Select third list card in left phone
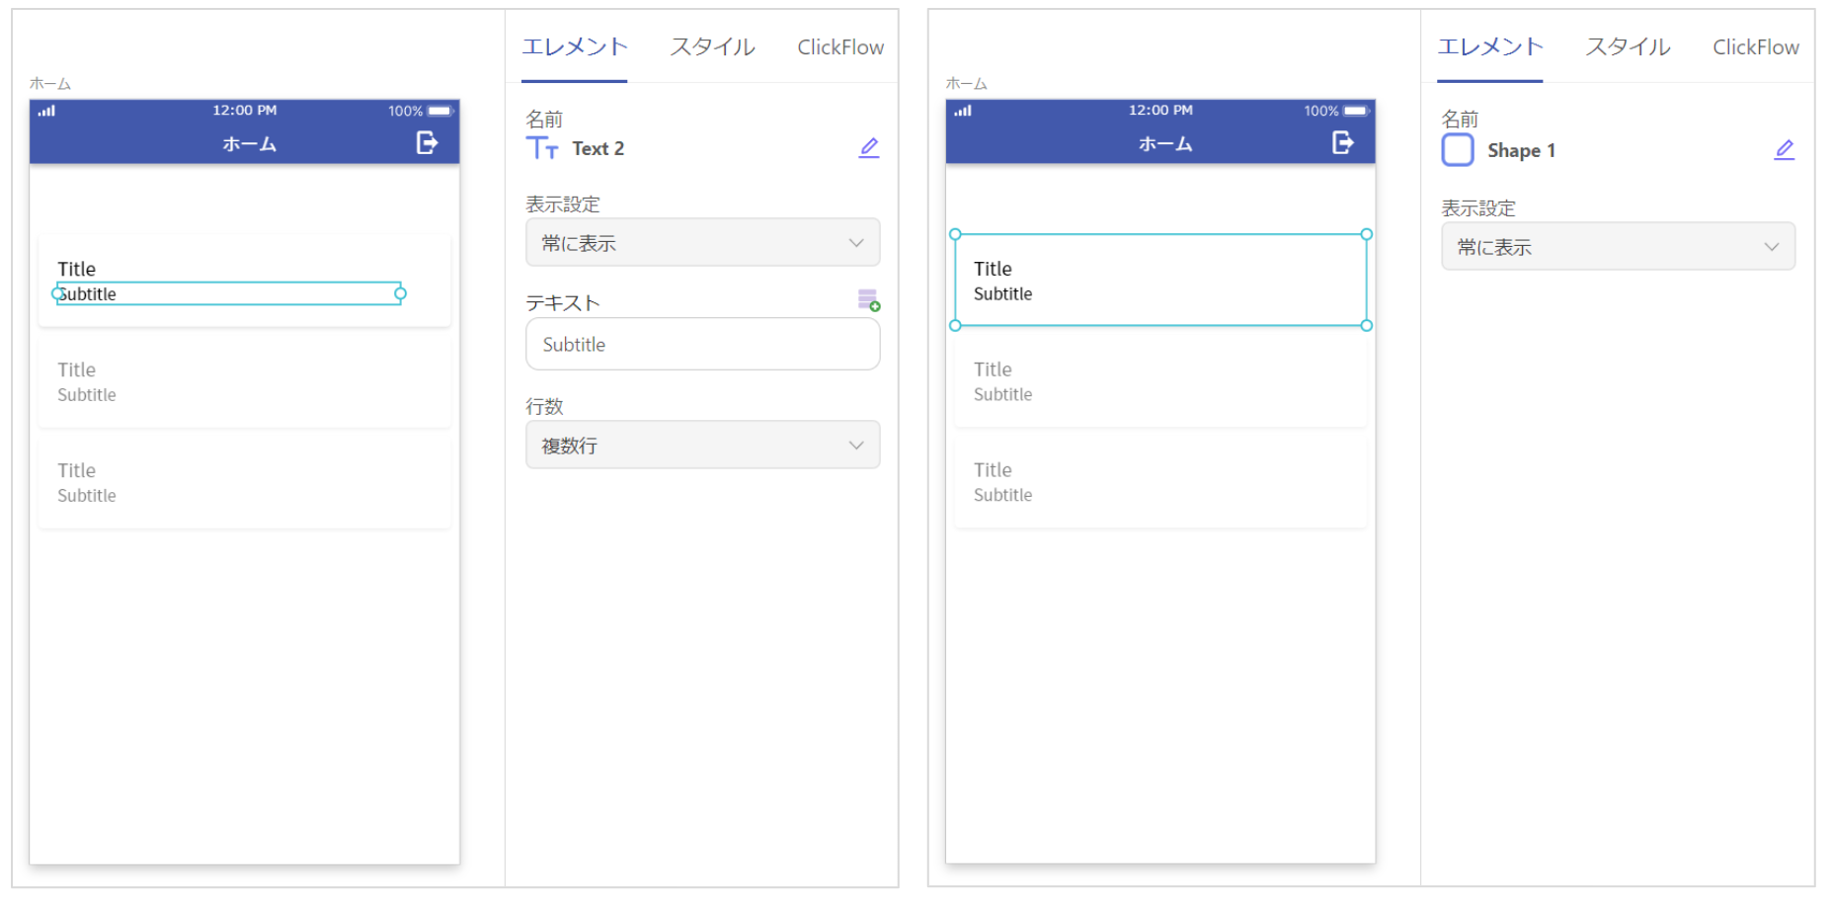This screenshot has height=901, width=1833. click(x=245, y=483)
